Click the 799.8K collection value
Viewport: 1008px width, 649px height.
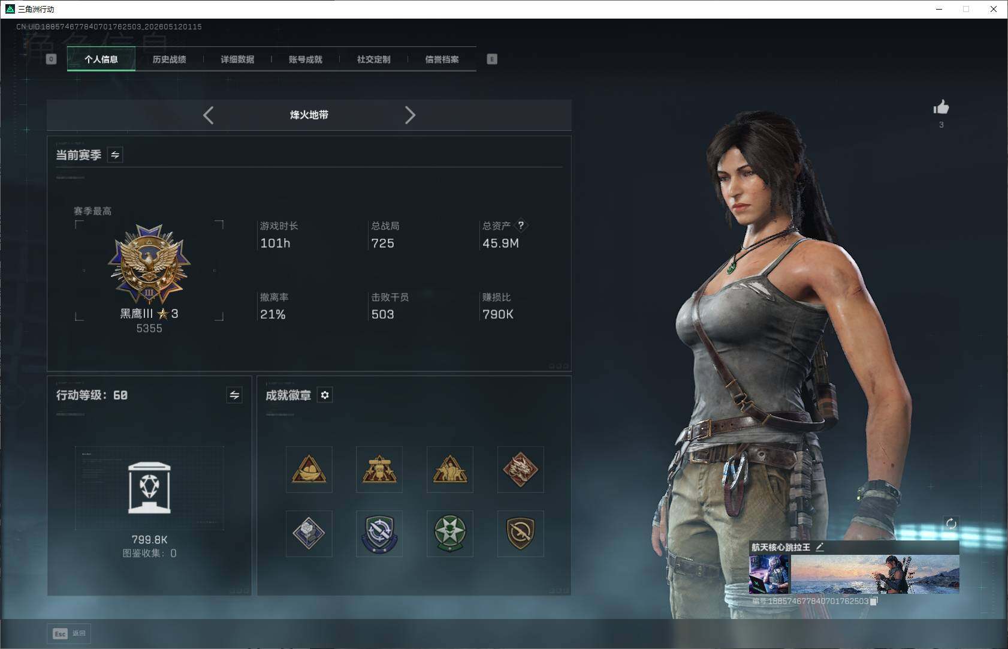pos(149,540)
